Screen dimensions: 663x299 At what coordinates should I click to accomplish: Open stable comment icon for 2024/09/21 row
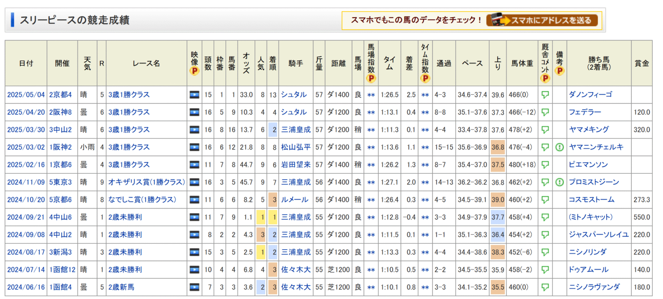pos(545,217)
